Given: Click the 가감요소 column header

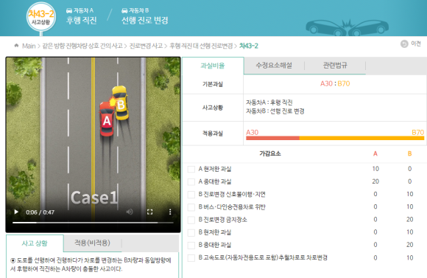Looking at the screenshot, I should tap(270, 153).
